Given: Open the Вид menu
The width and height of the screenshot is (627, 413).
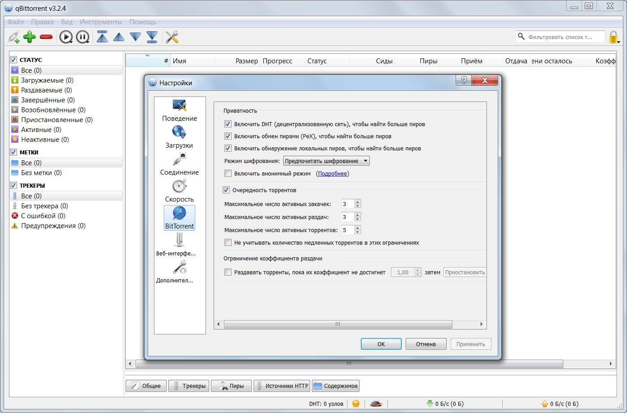Looking at the screenshot, I should point(67,22).
